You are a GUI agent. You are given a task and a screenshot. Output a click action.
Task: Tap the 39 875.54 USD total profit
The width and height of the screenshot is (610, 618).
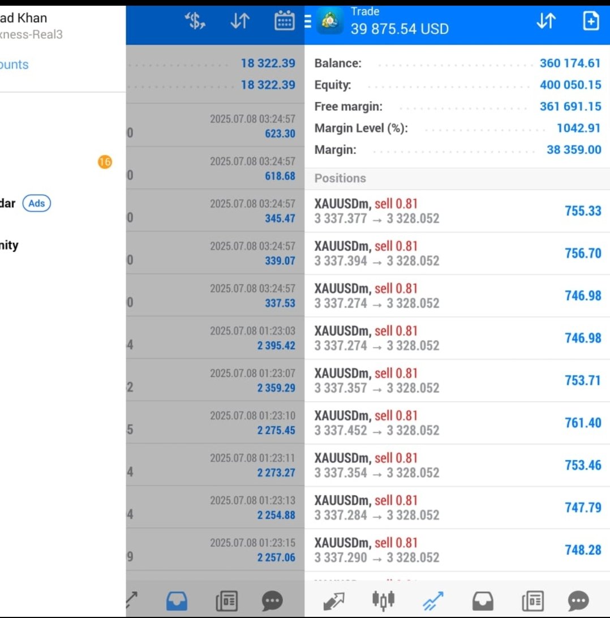(399, 29)
